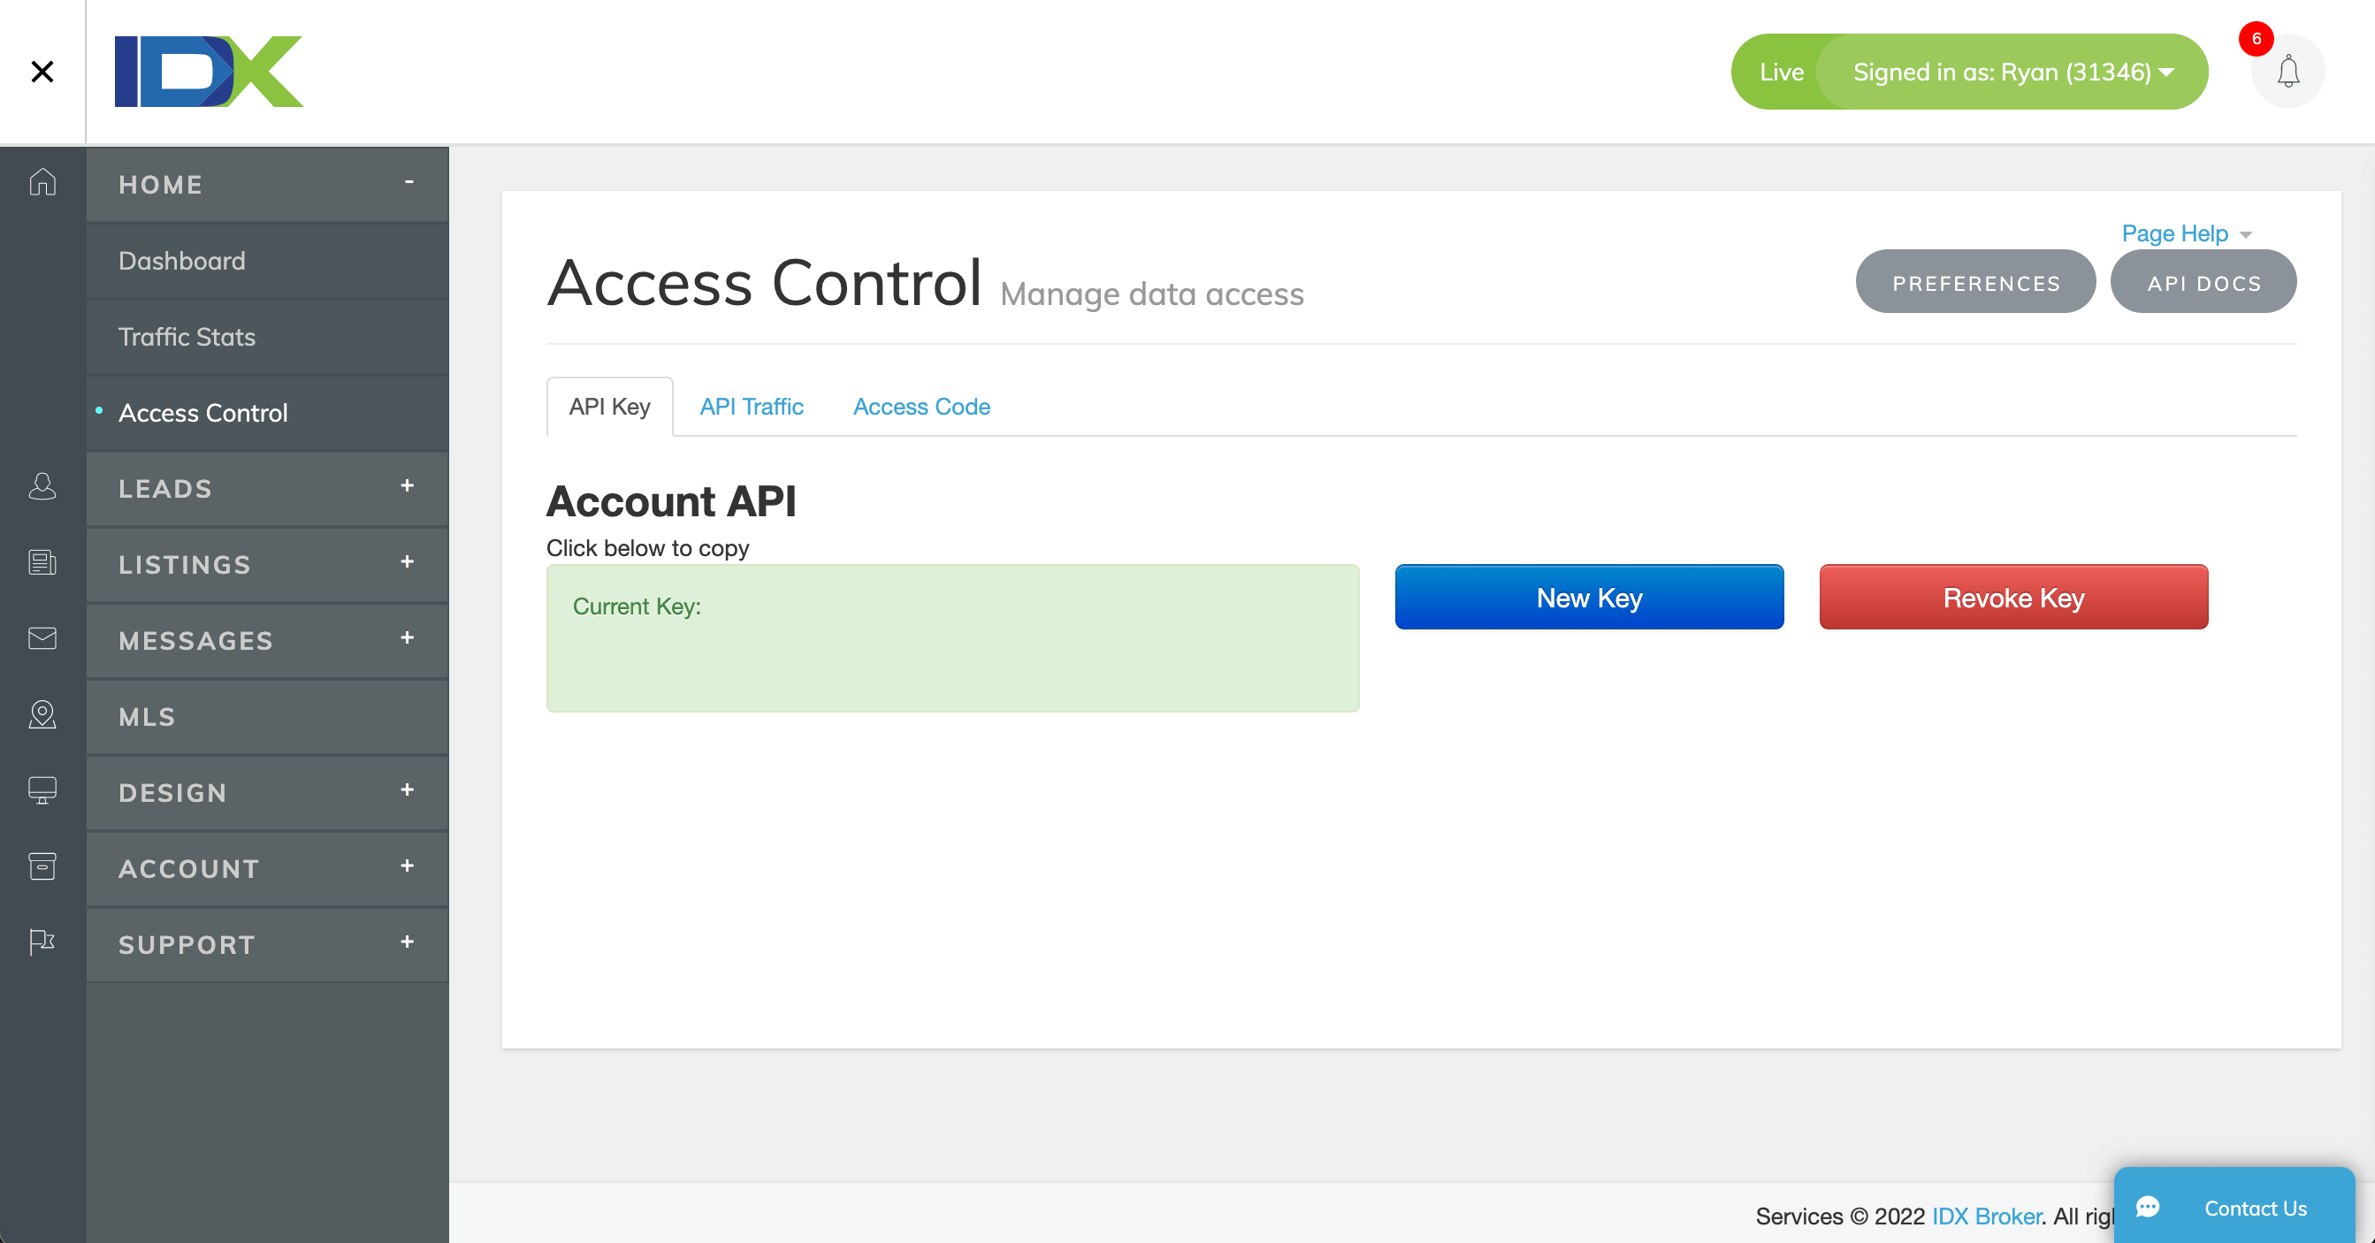Image resolution: width=2375 pixels, height=1243 pixels.
Task: Click the Dashboard home icon
Action: pos(42,182)
